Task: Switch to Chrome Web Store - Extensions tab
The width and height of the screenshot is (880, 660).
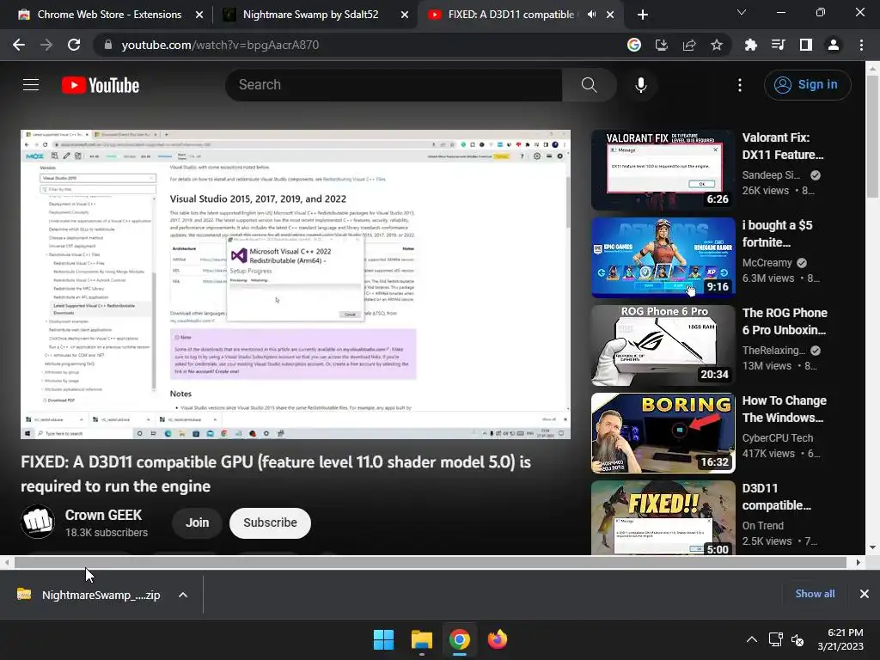Action: 109,15
